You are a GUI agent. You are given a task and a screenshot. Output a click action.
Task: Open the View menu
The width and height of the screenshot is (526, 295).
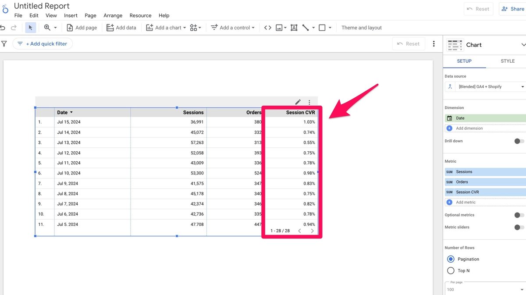tap(51, 15)
